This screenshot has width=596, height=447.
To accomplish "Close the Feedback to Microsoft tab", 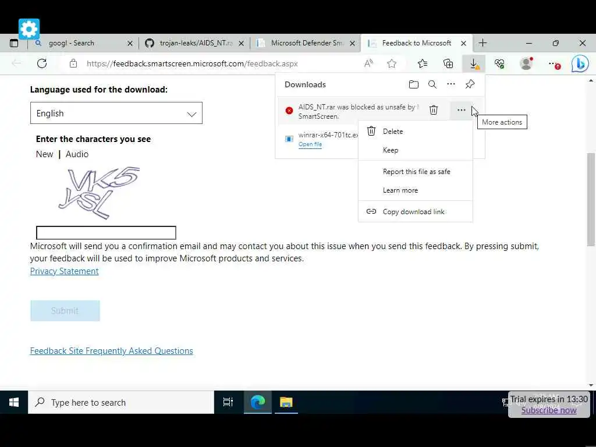I will (463, 43).
